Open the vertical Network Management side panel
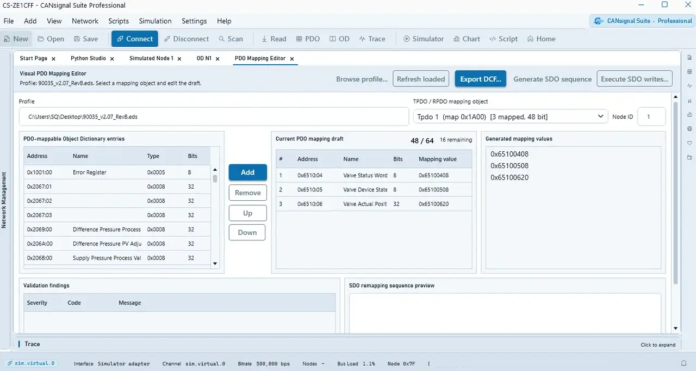This screenshot has height=371, width=696. 4,200
